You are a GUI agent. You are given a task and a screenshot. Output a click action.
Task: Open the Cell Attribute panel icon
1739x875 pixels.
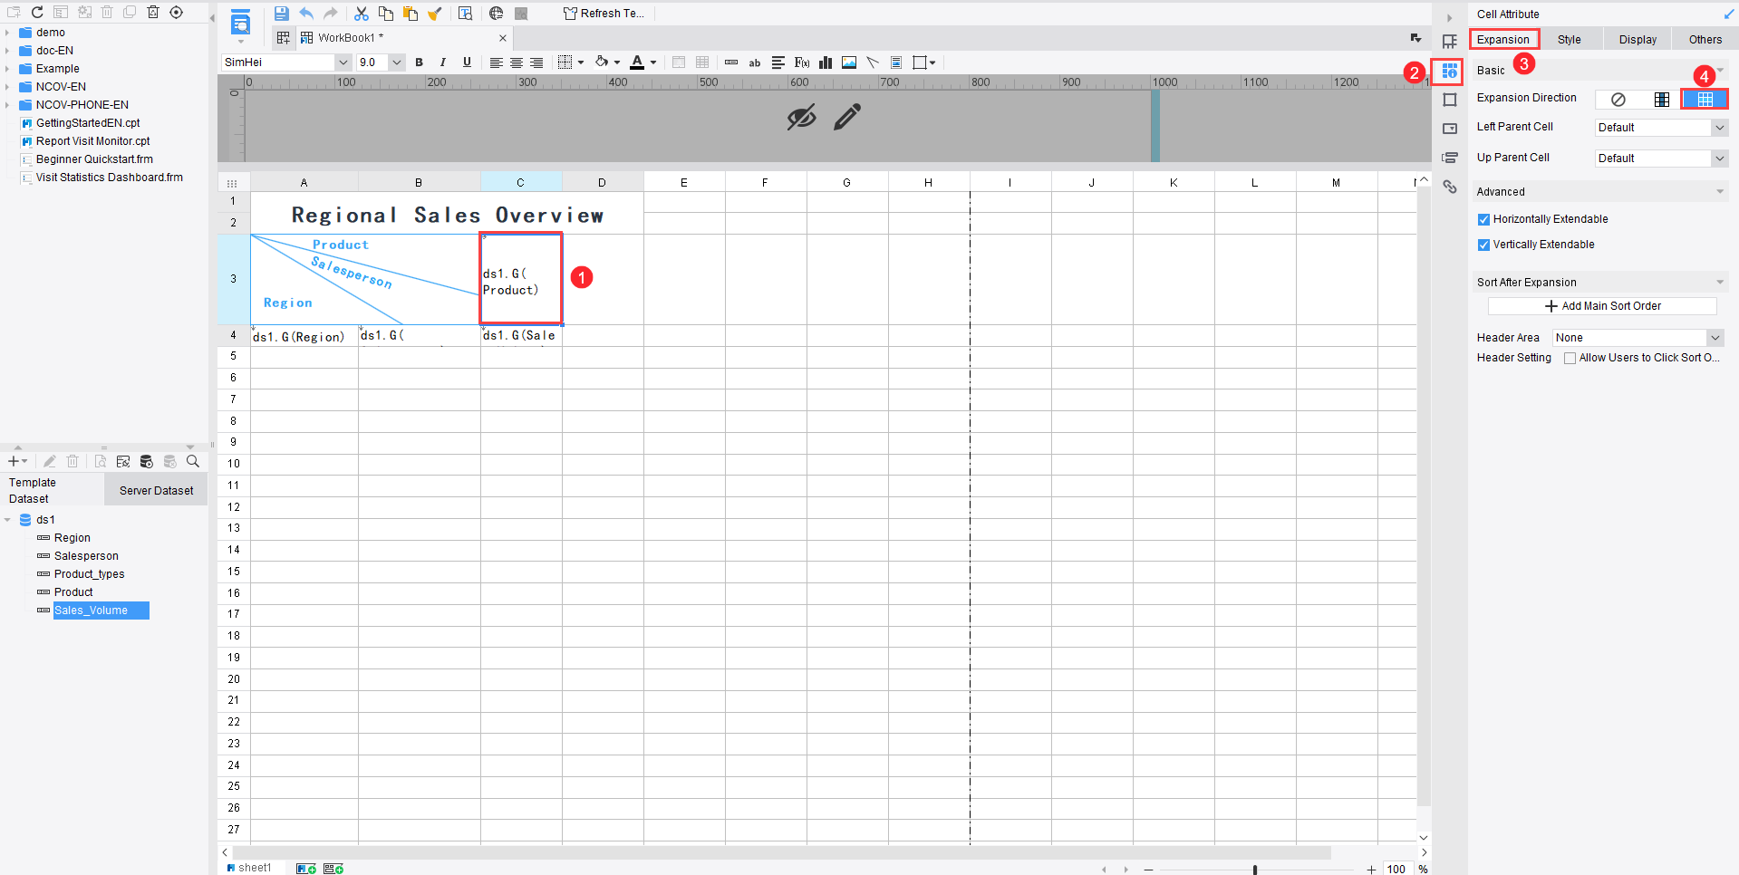tap(1450, 71)
